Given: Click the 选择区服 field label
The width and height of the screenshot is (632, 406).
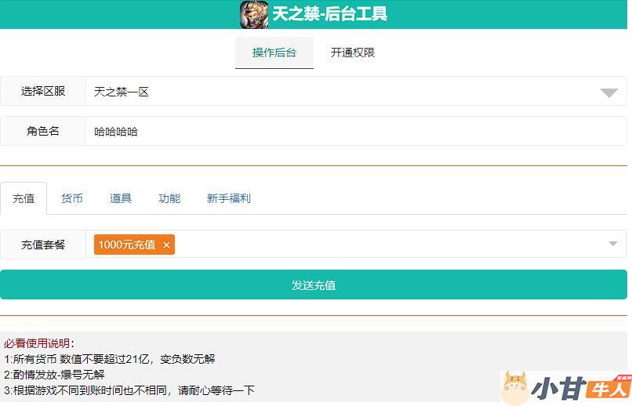Looking at the screenshot, I should tap(43, 92).
